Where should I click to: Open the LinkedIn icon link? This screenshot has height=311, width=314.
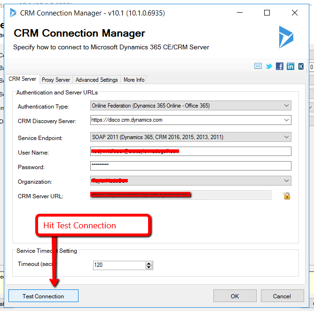tap(290, 66)
